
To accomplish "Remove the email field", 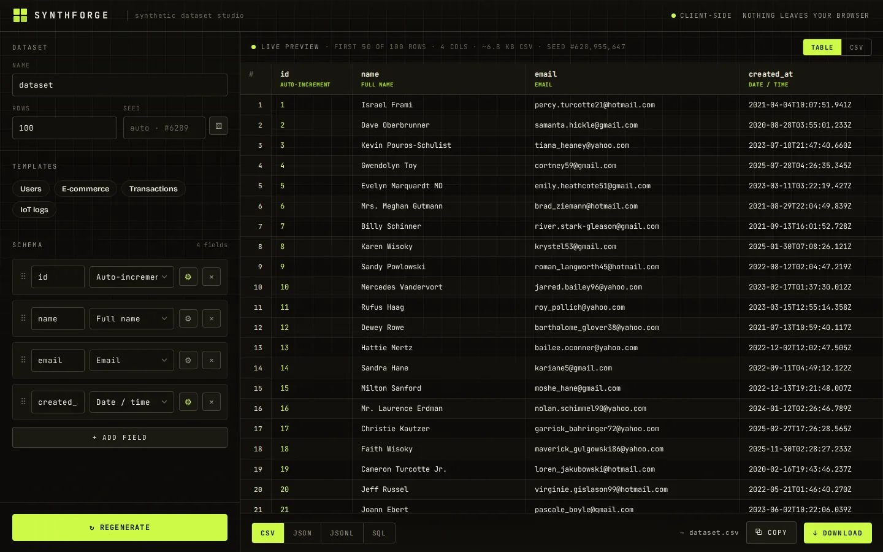I will [x=212, y=361].
